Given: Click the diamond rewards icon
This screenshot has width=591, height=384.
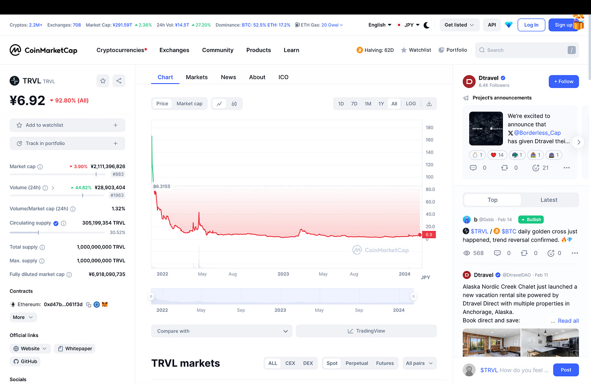Looking at the screenshot, I should 509,25.
